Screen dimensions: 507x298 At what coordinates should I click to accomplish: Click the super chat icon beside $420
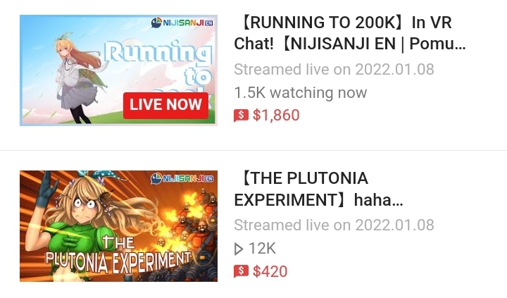click(x=241, y=271)
